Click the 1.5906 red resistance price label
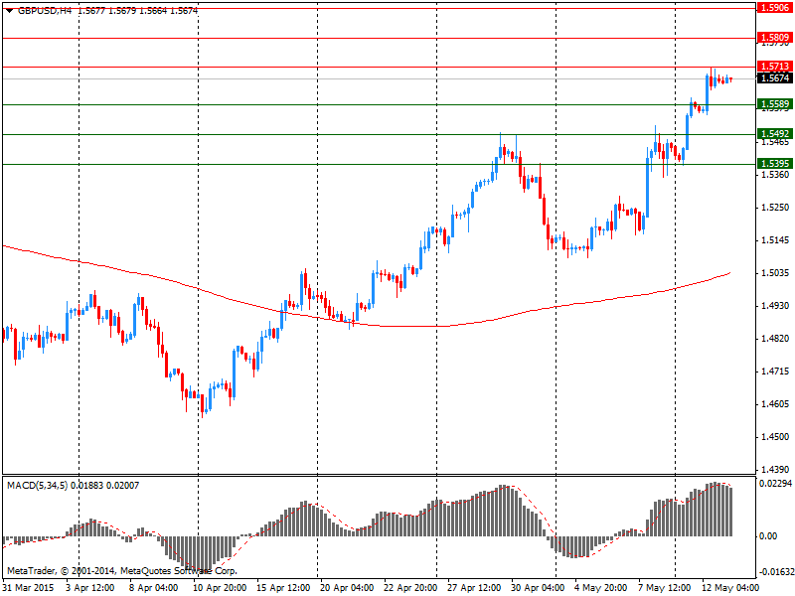 (774, 8)
